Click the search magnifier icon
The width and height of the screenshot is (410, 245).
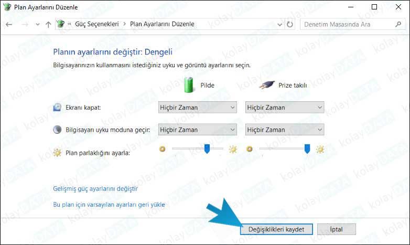coord(398,24)
